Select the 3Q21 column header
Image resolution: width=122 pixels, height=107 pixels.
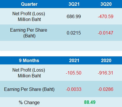74,4
